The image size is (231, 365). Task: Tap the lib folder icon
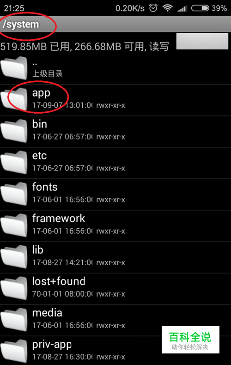click(14, 257)
